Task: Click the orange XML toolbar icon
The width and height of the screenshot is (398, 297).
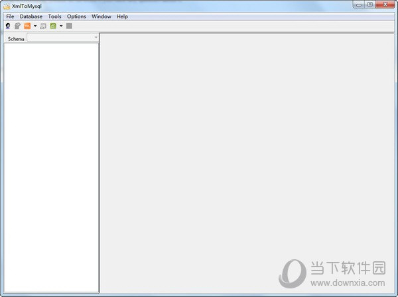Action: click(27, 26)
